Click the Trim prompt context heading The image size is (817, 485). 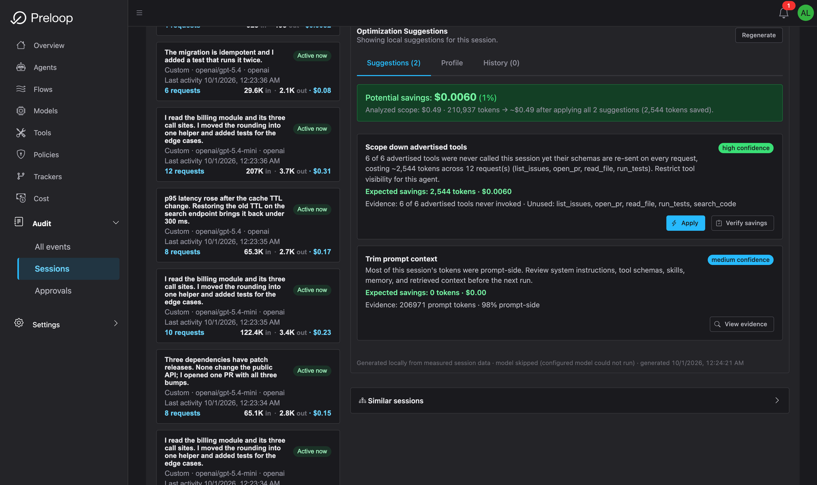401,259
